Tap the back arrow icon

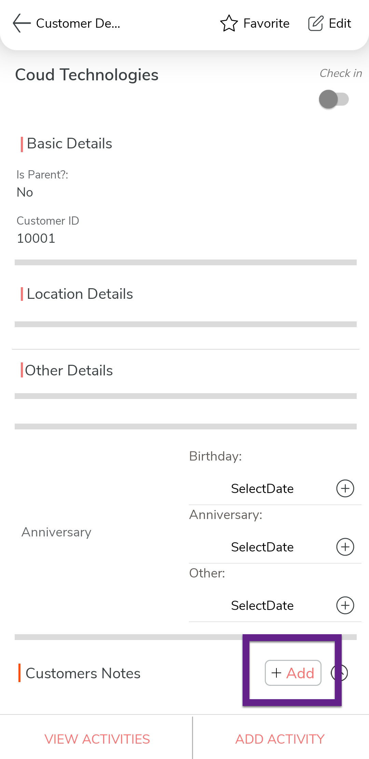pyautogui.click(x=22, y=23)
